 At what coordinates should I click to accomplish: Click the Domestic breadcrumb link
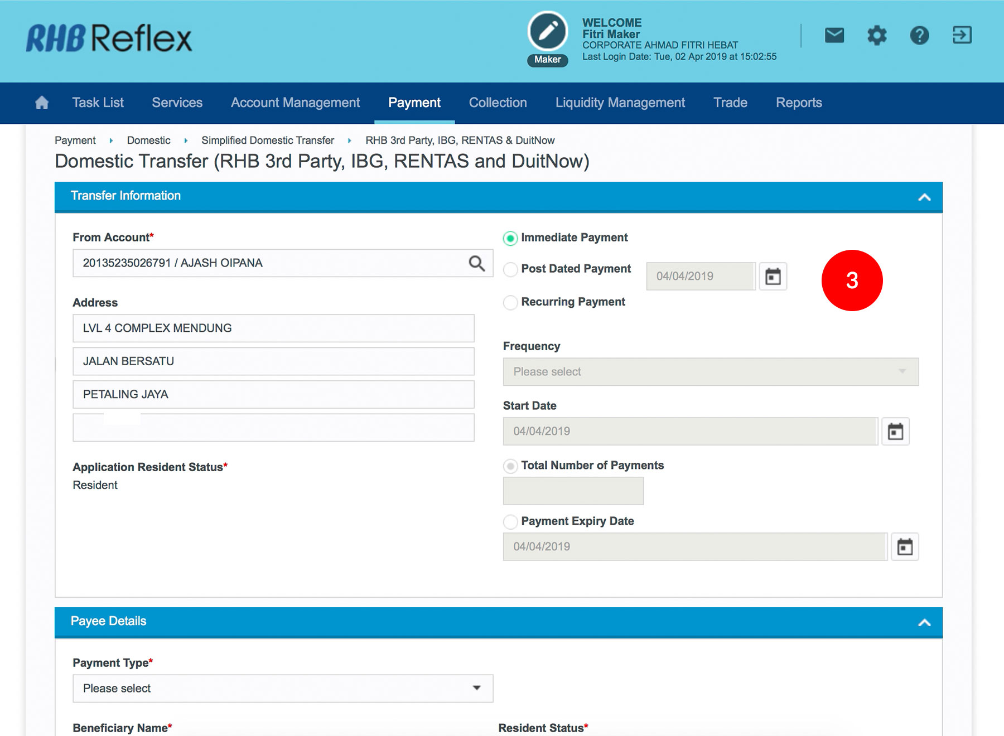coord(148,141)
